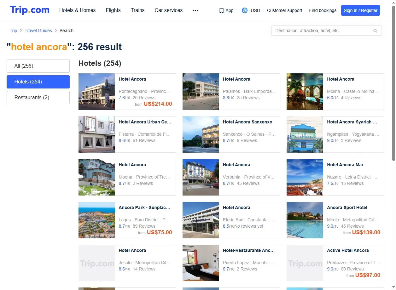This screenshot has width=396, height=290.
Task: Click Hotel Ancora Jesolo title
Action: (132, 250)
